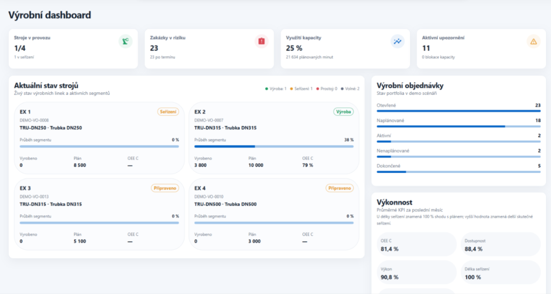This screenshot has height=294, width=551.
Task: Click the Připraveno badge on EX 3
Action: pos(165,188)
